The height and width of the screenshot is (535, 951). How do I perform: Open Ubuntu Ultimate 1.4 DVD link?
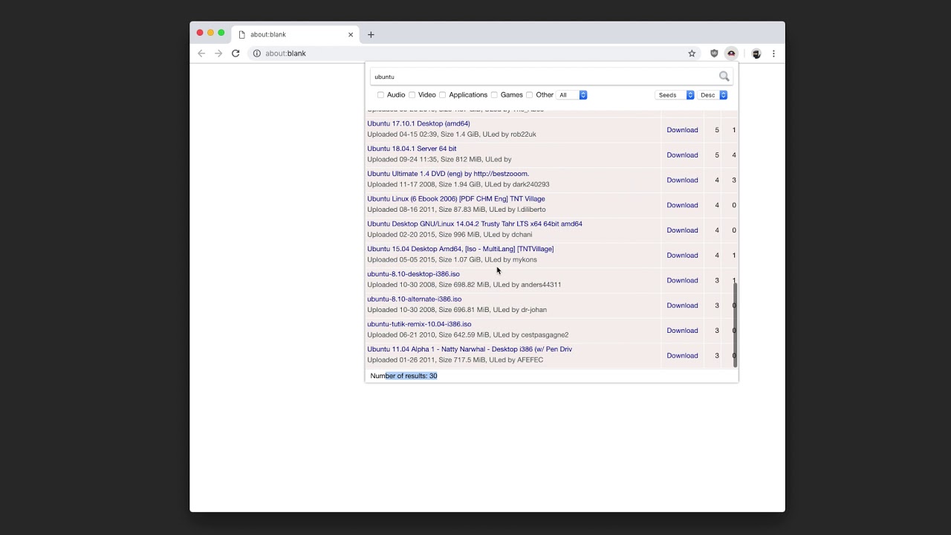448,174
